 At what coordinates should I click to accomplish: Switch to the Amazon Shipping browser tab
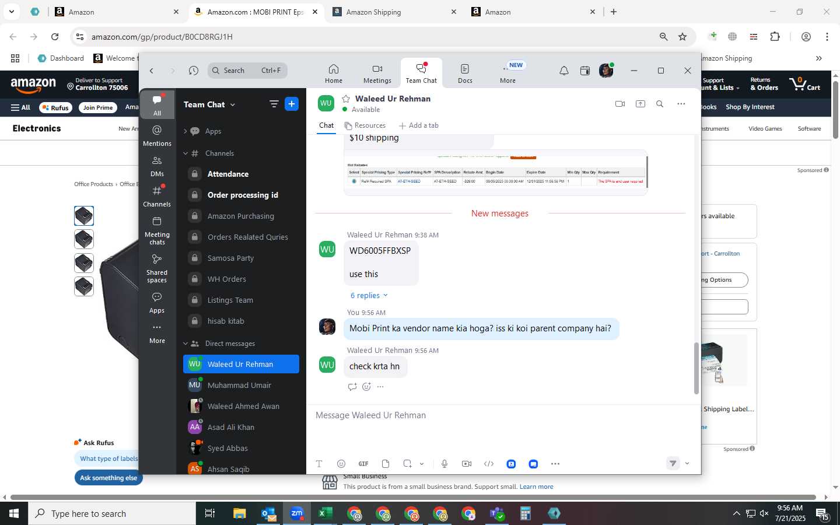tap(393, 12)
